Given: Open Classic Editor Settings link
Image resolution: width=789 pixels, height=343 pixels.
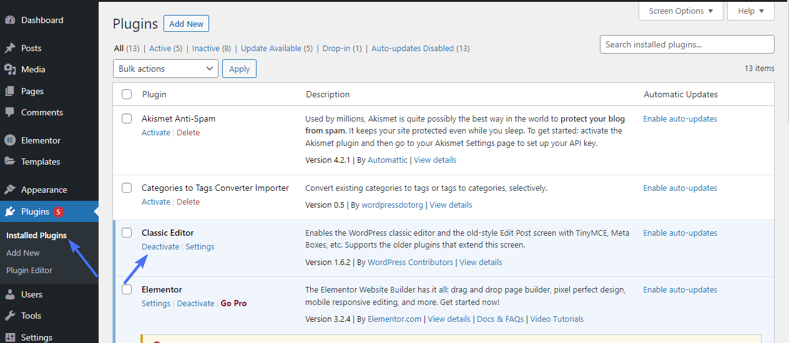Looking at the screenshot, I should [x=200, y=246].
